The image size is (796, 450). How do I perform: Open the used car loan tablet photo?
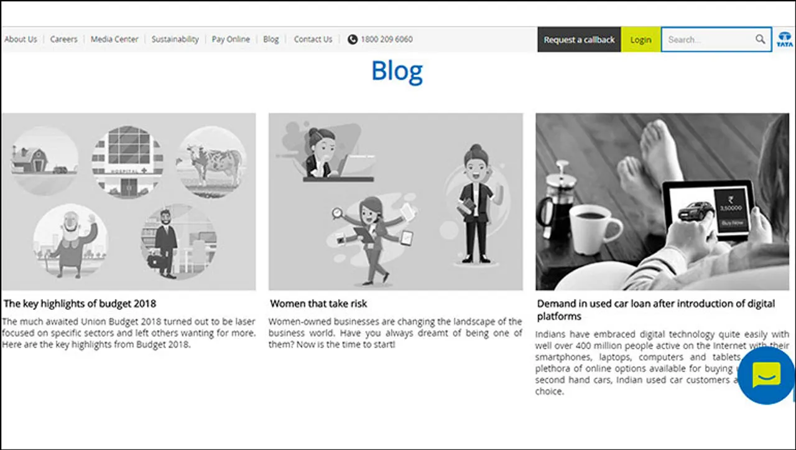point(662,201)
